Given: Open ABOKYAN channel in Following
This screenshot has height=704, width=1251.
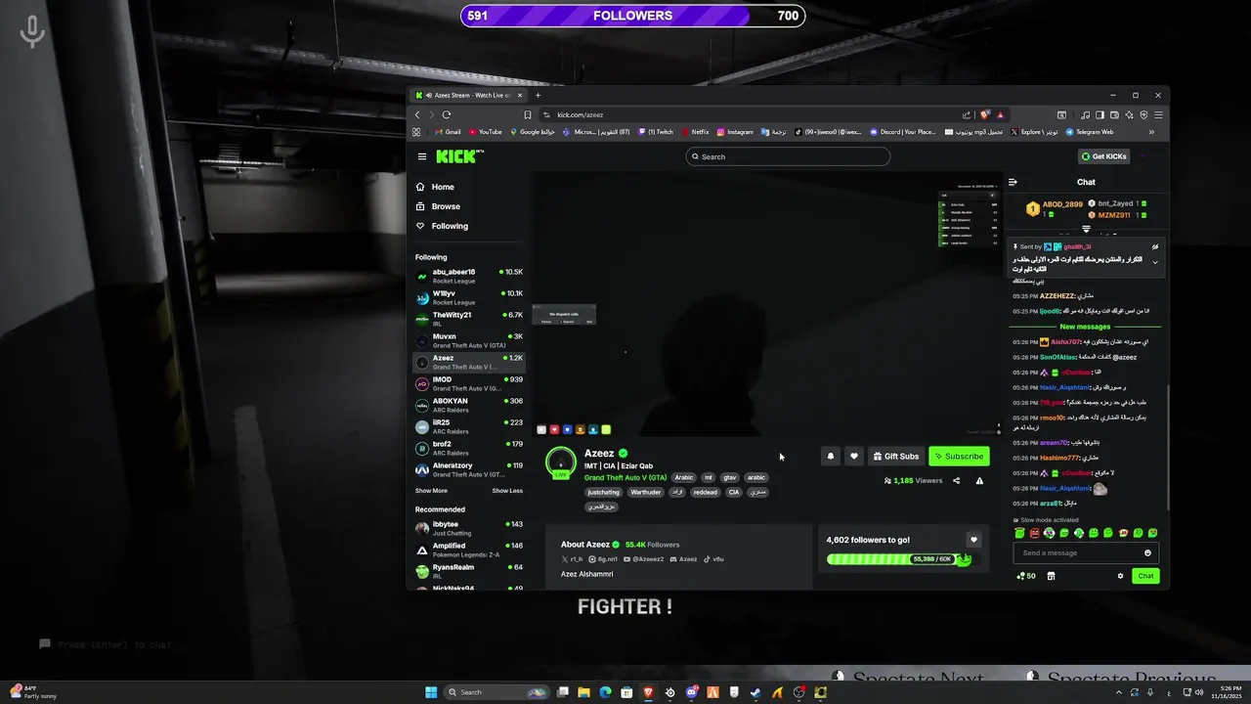Looking at the screenshot, I should pos(469,405).
